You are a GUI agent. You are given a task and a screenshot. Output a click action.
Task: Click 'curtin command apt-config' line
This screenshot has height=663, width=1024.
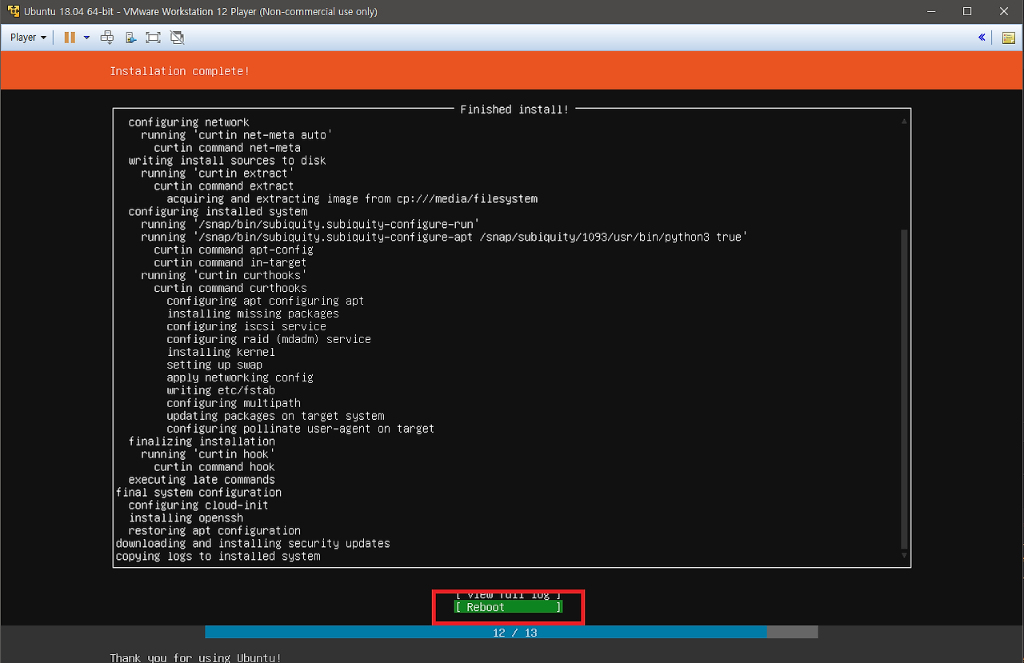tap(234, 250)
